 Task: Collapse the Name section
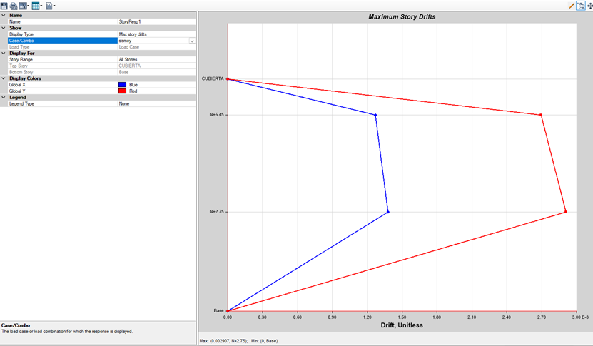tap(4, 15)
